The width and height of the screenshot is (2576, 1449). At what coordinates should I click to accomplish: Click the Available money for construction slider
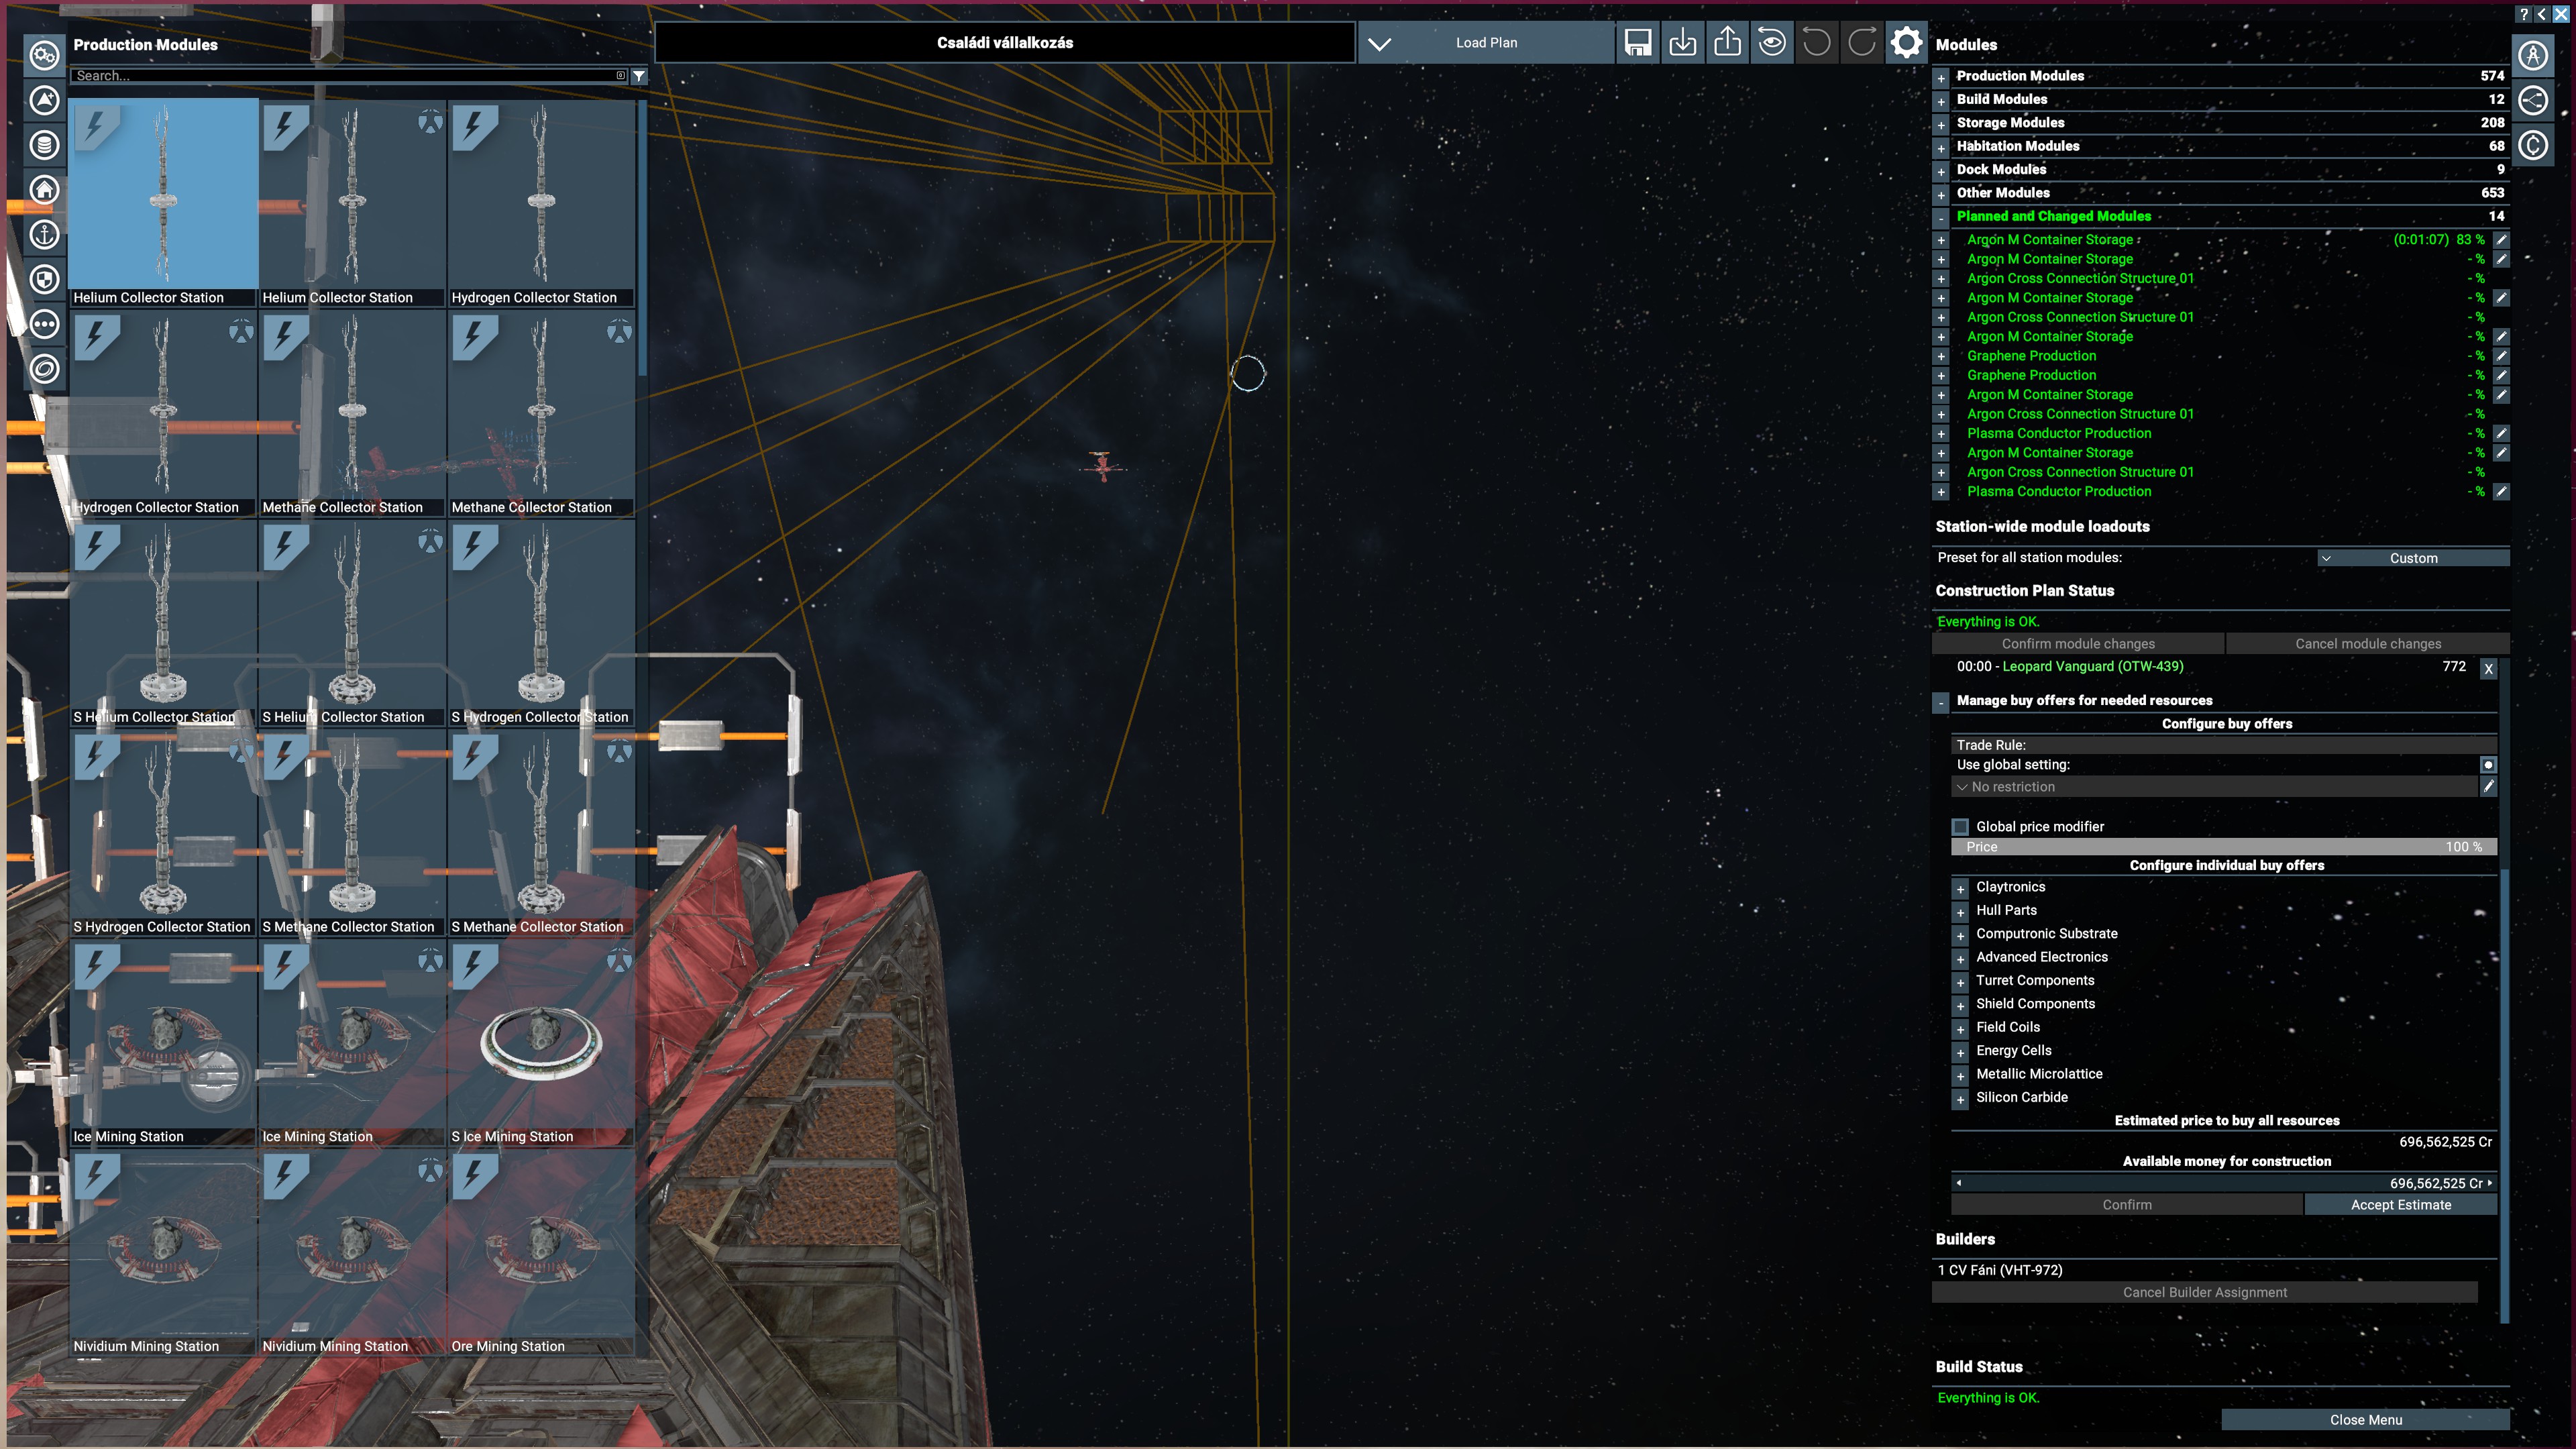[x=2224, y=1183]
